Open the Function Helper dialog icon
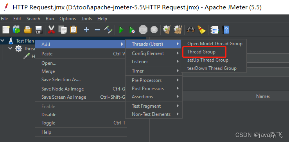 click(214, 29)
